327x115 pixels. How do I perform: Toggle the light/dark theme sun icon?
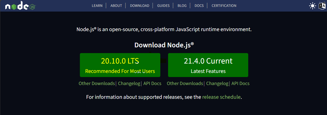tap(312, 6)
